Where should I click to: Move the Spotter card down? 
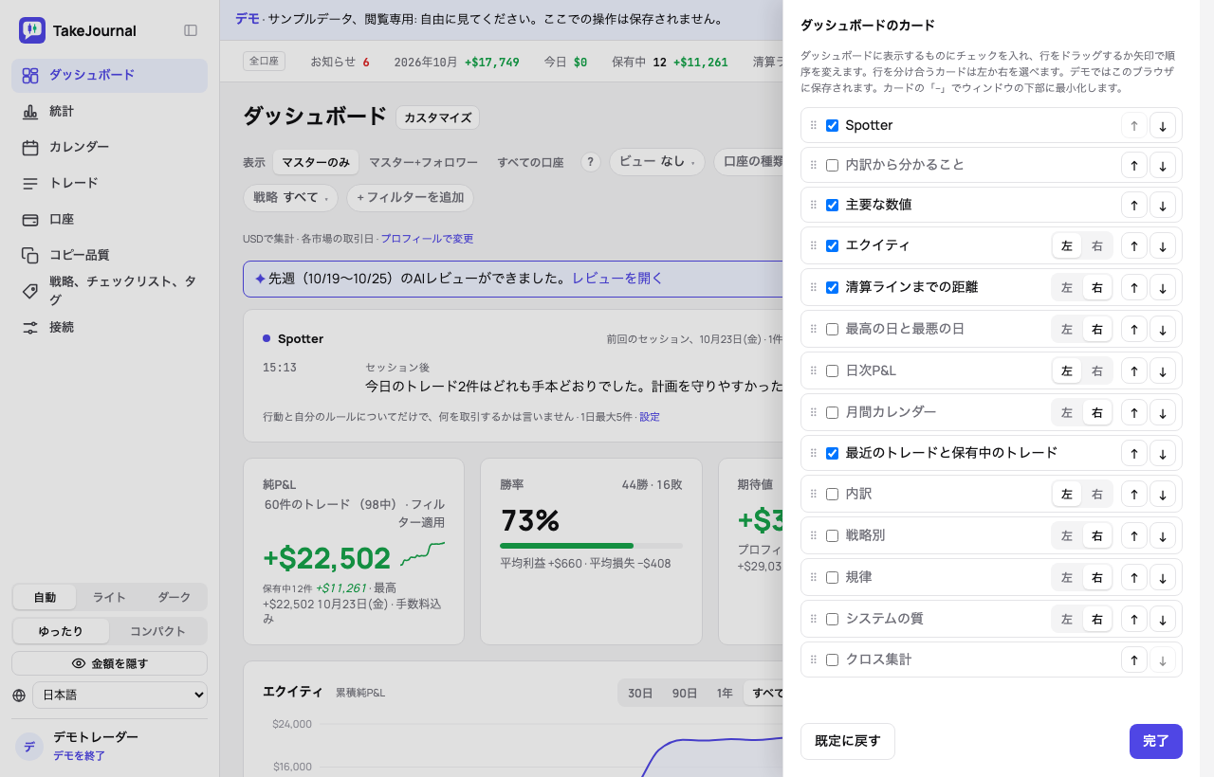[1163, 125]
